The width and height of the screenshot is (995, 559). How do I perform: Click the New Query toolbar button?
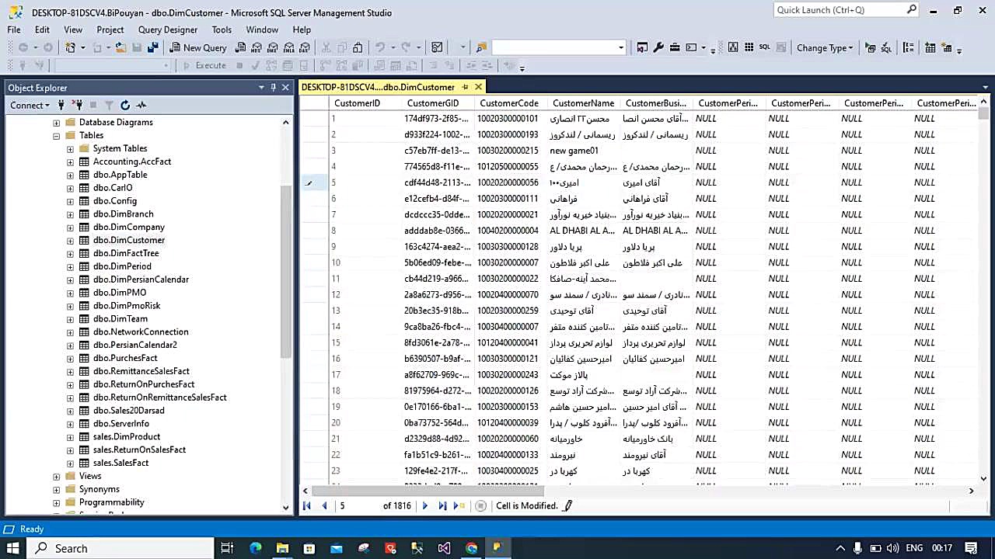tap(197, 47)
